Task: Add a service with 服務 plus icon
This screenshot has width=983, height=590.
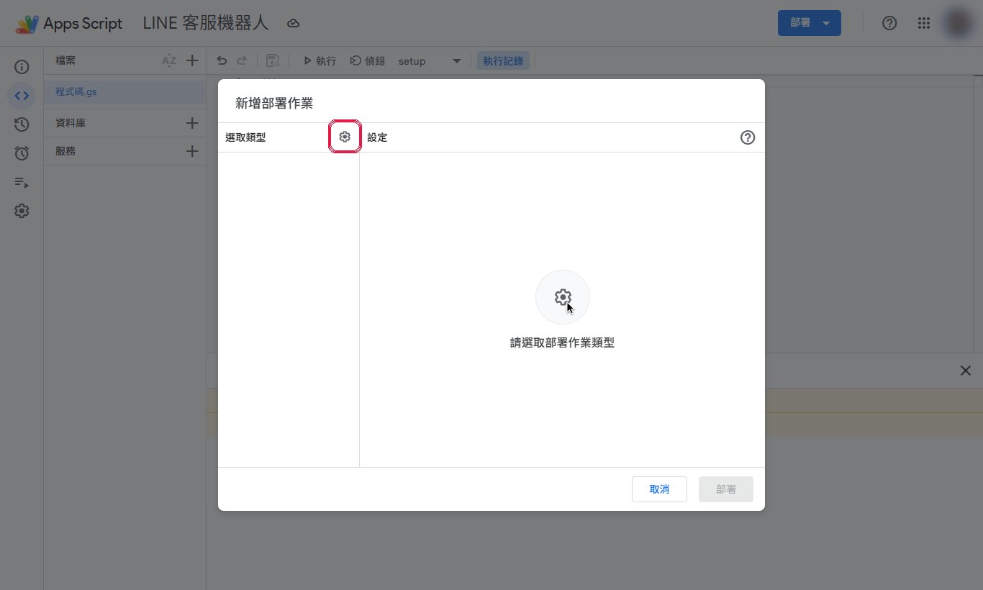Action: [192, 151]
